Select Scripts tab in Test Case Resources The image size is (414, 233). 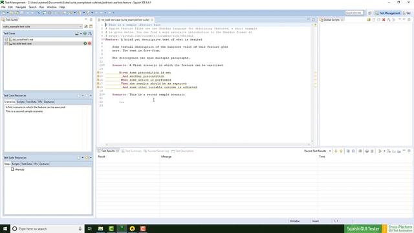(x=20, y=102)
